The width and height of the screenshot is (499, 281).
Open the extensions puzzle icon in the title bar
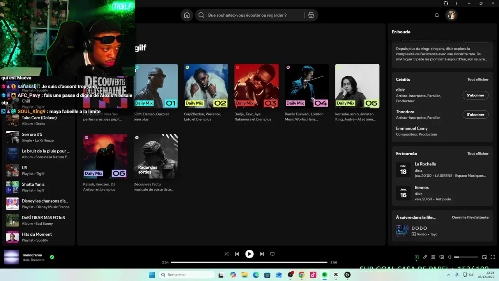click(x=446, y=3)
